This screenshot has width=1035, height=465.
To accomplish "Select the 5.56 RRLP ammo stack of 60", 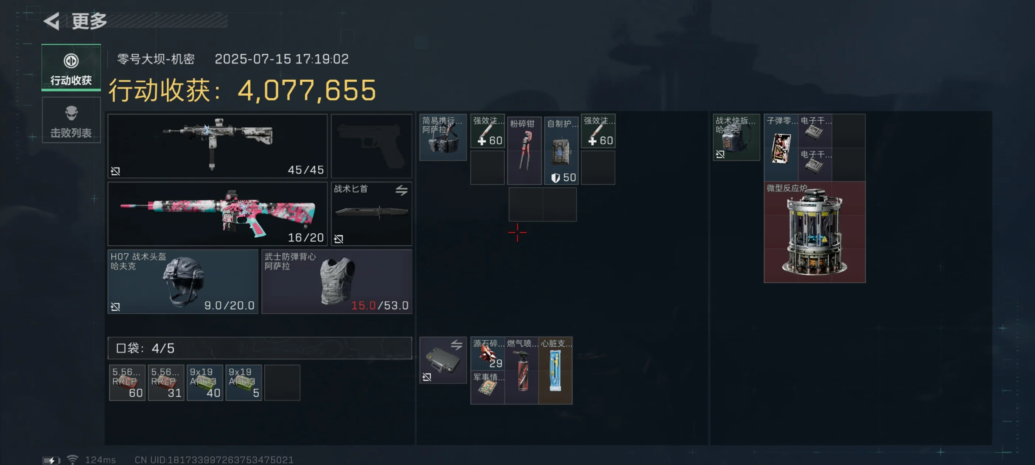I will tap(127, 382).
